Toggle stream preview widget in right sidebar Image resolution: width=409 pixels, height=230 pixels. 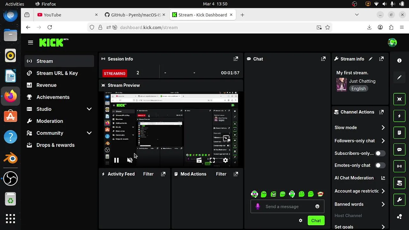coord(399,99)
